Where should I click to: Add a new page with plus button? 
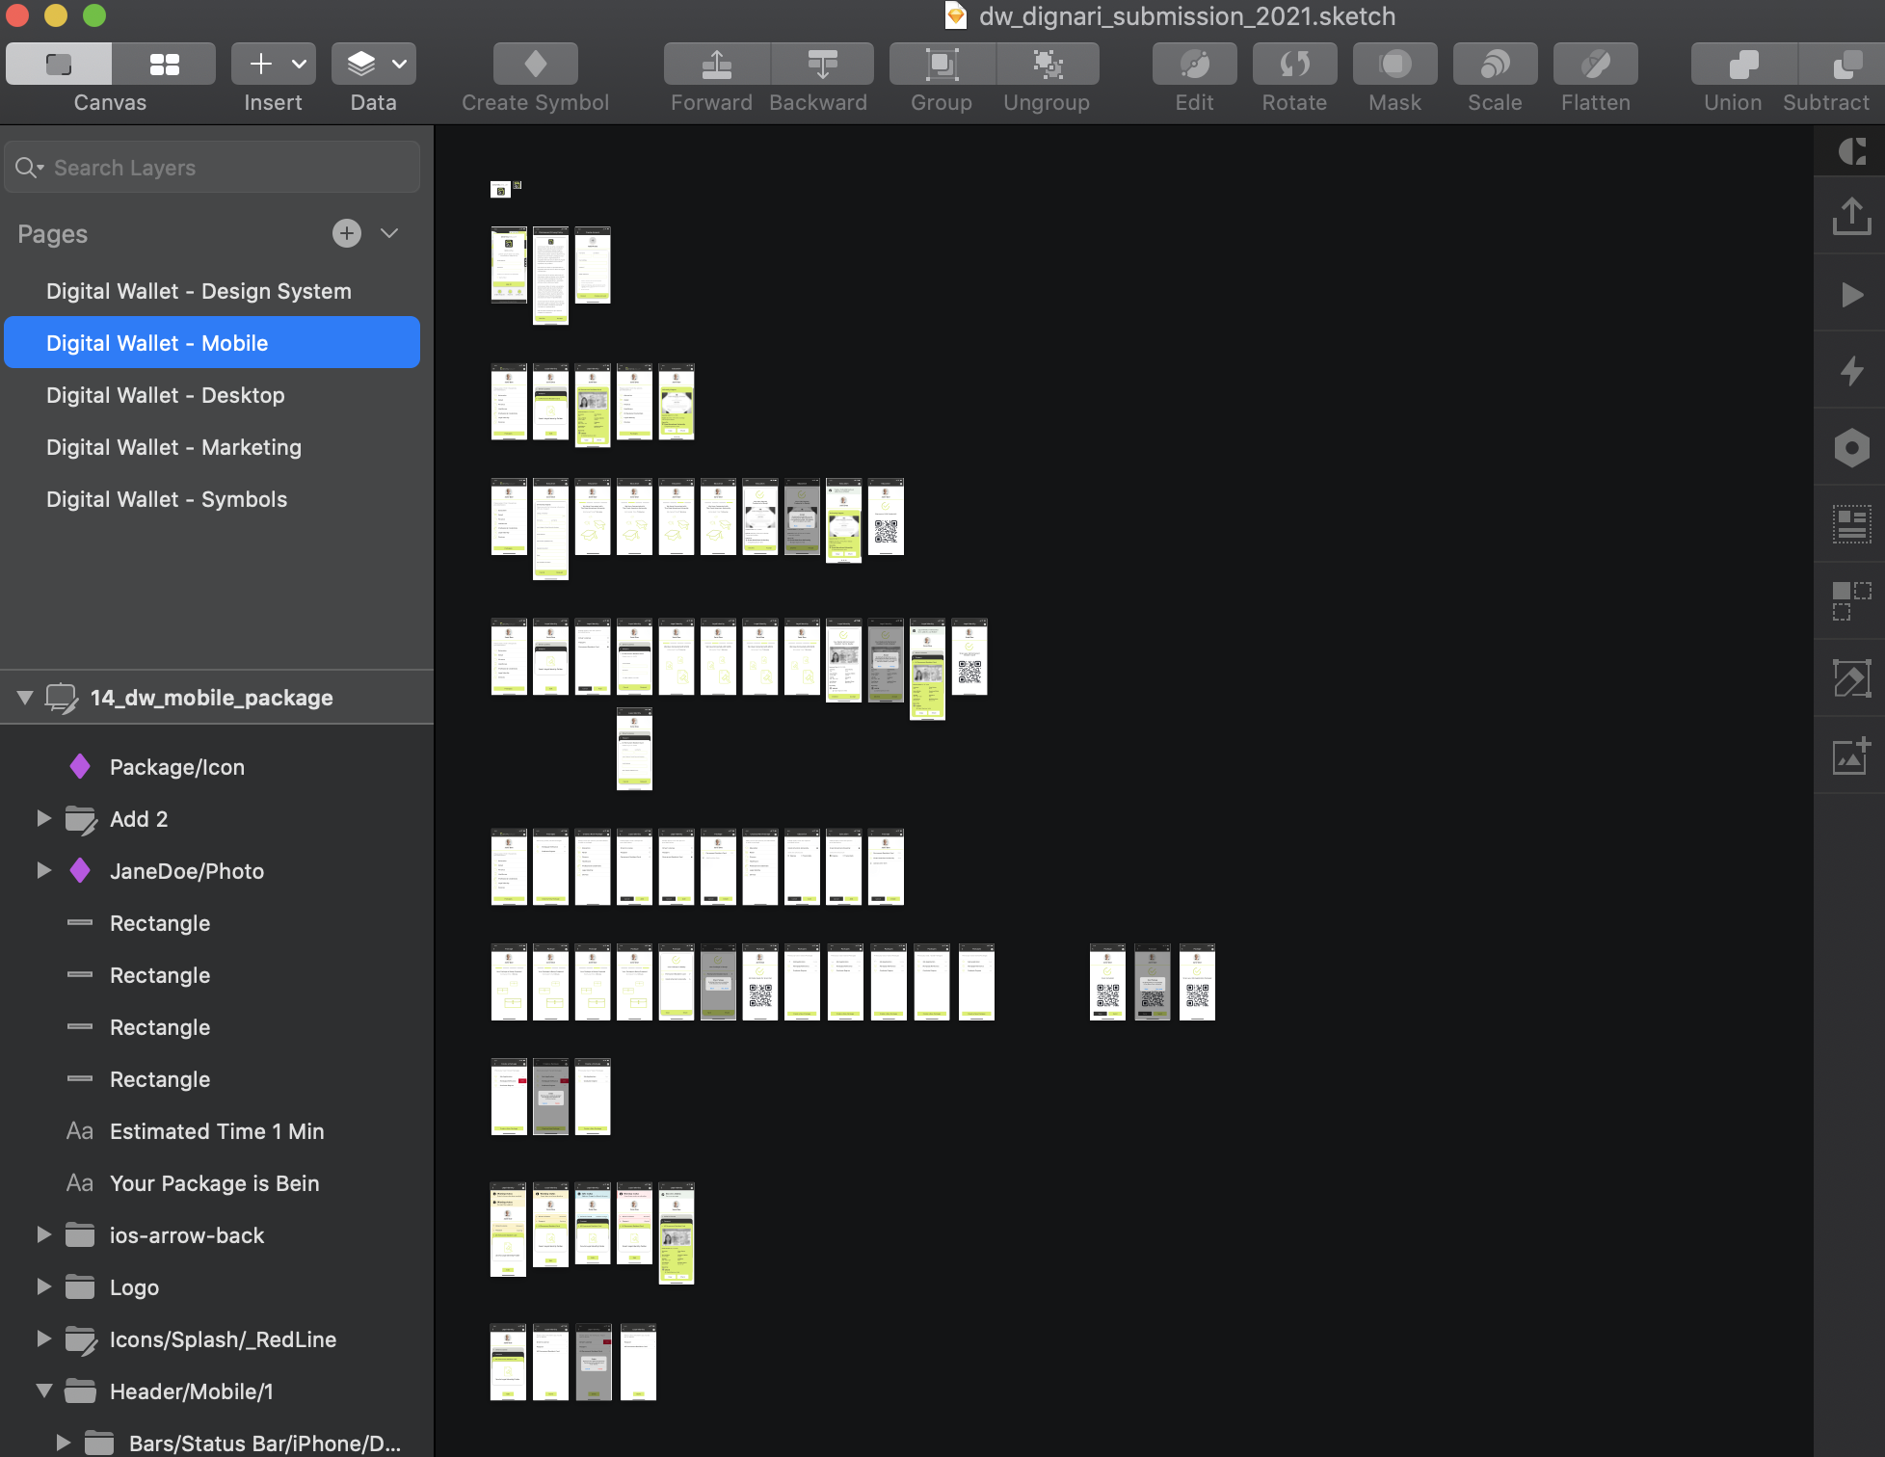(x=346, y=233)
